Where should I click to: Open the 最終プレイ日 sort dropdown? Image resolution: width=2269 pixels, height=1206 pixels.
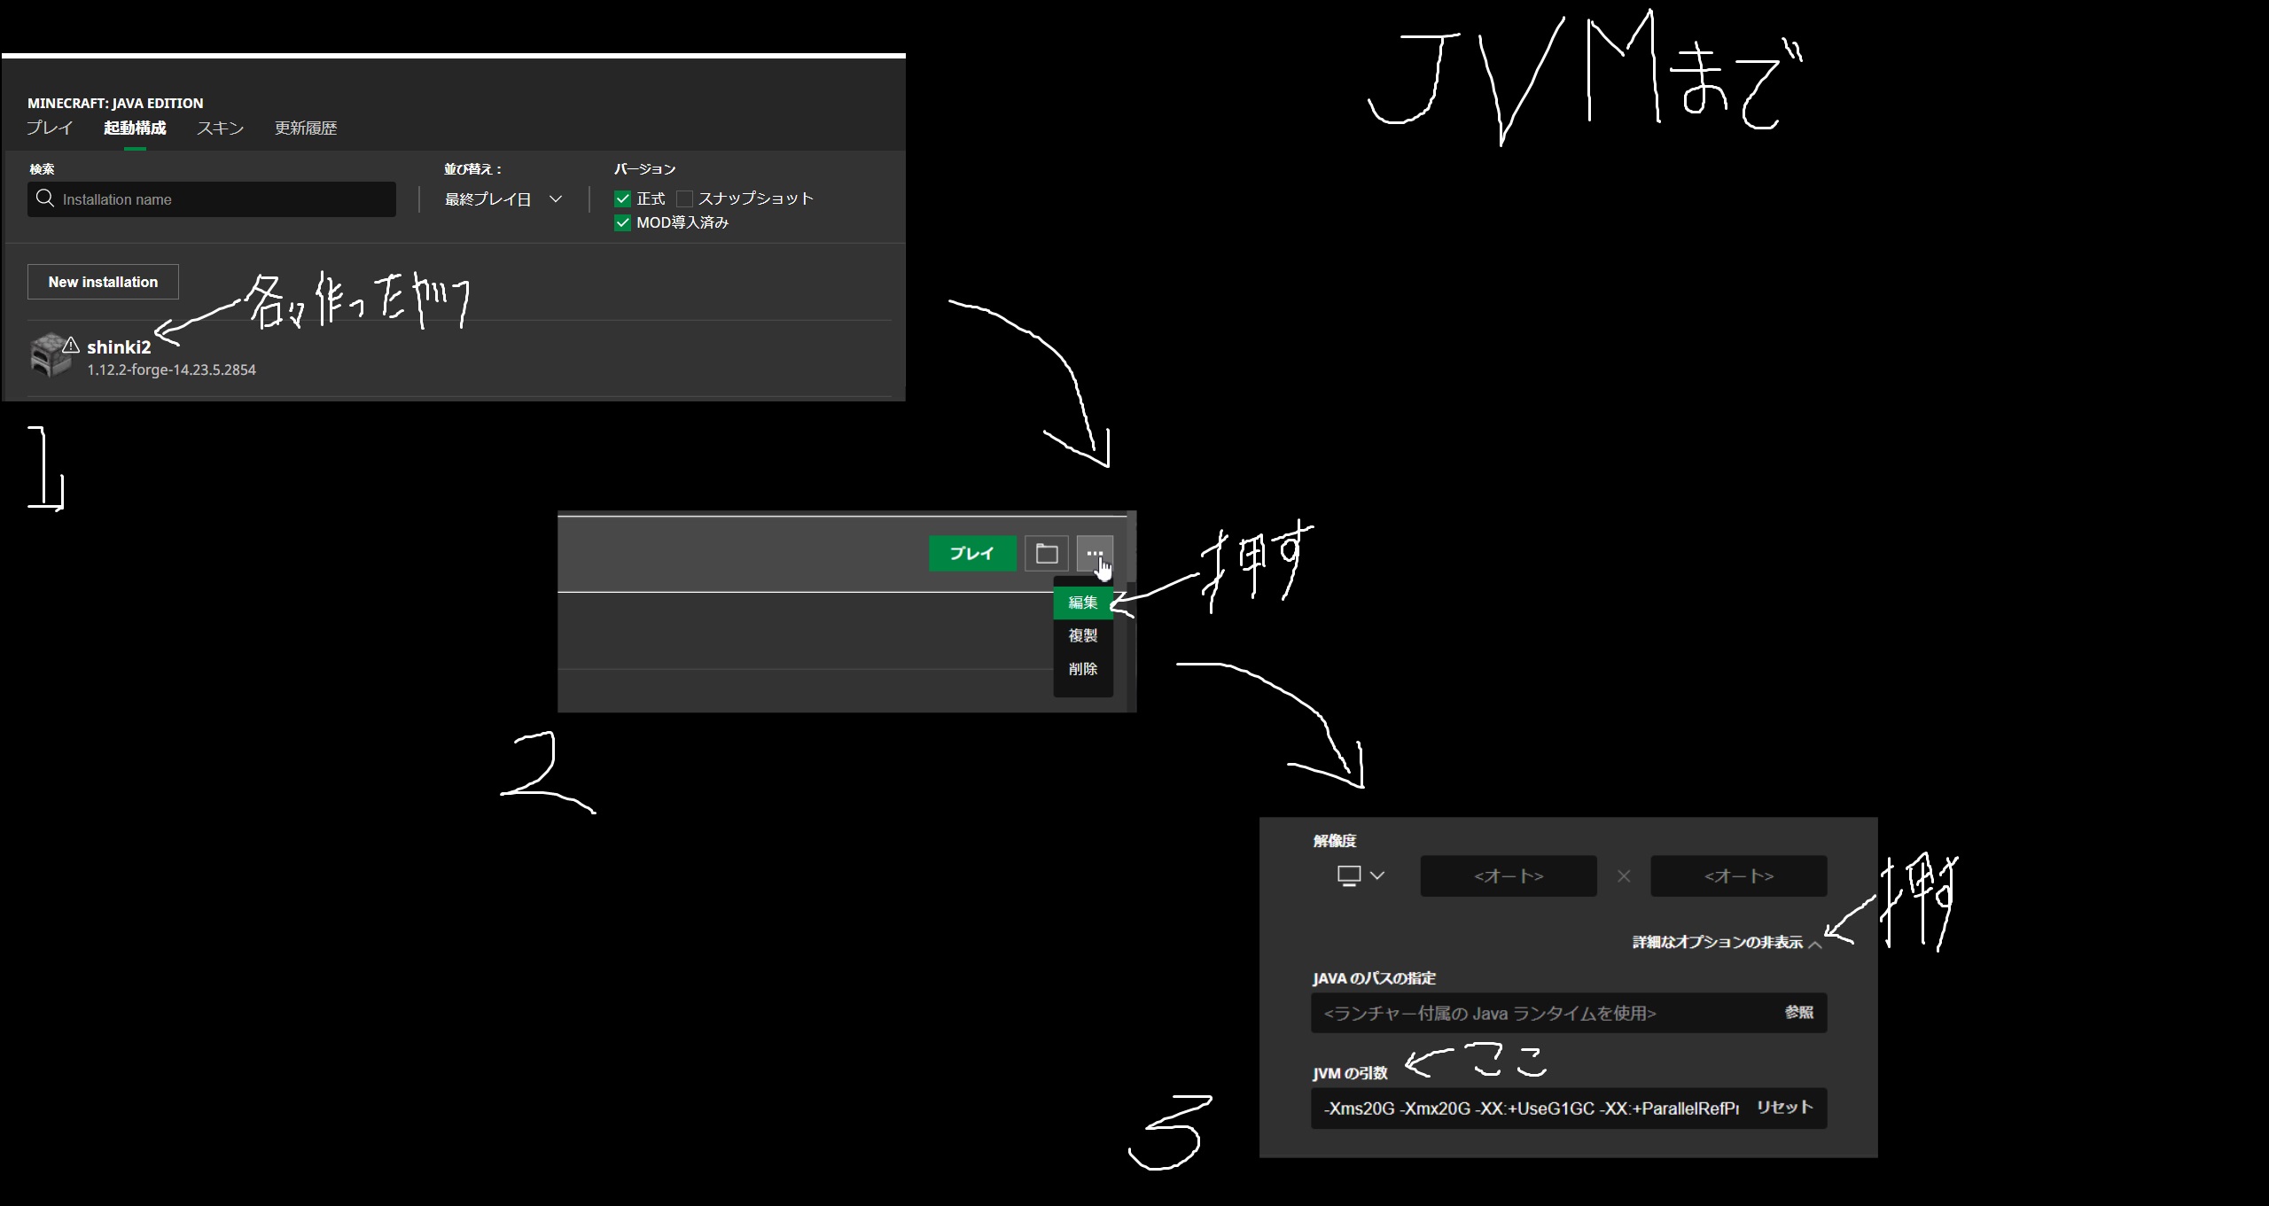click(x=503, y=199)
